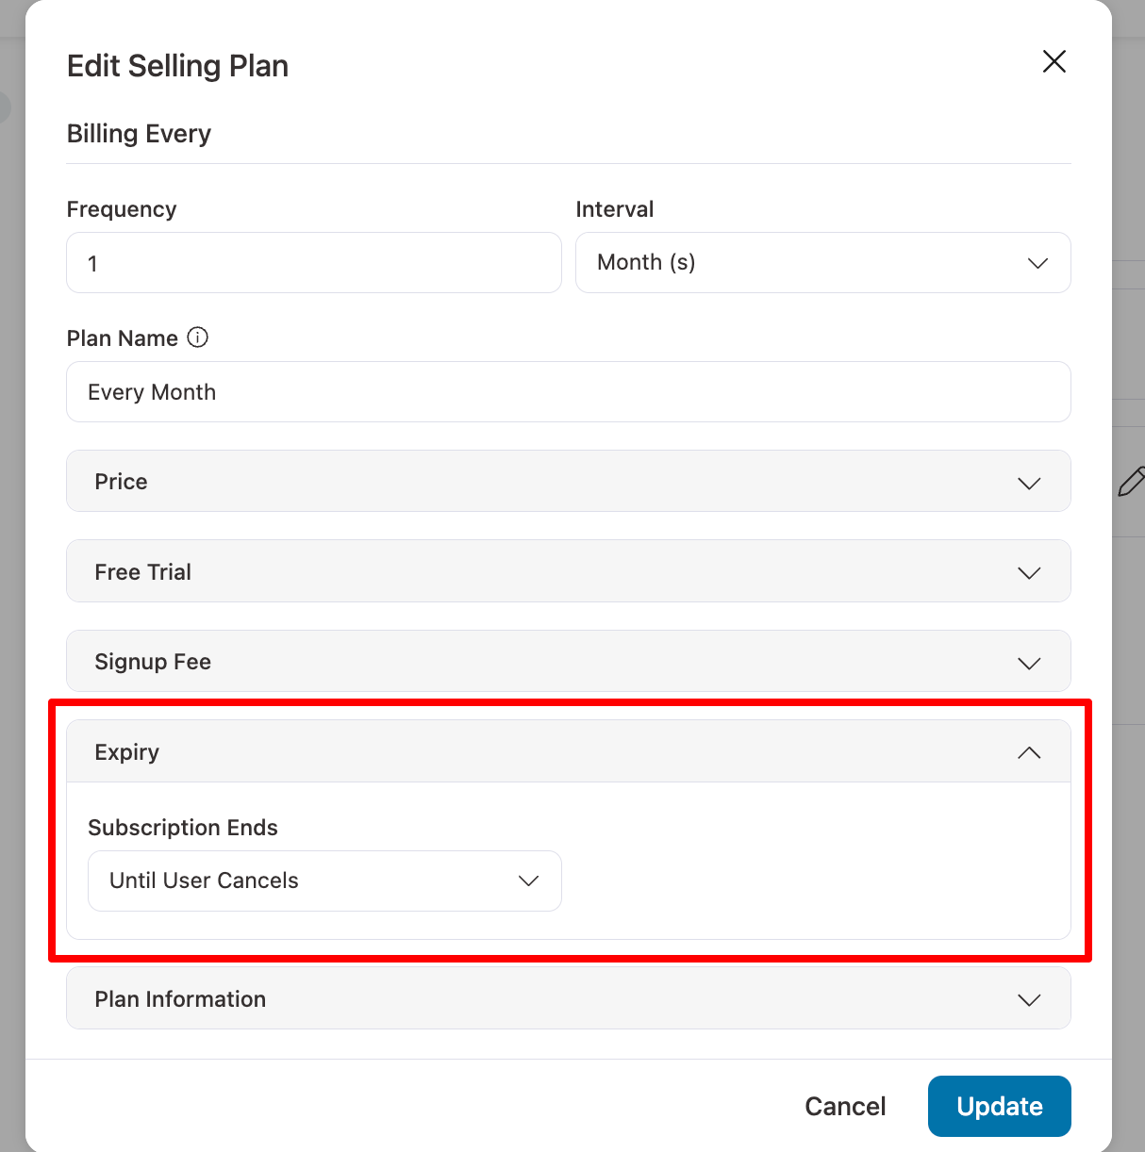Click the upward chevron on the Expiry section
Image resolution: width=1145 pixels, height=1152 pixels.
[1029, 752]
